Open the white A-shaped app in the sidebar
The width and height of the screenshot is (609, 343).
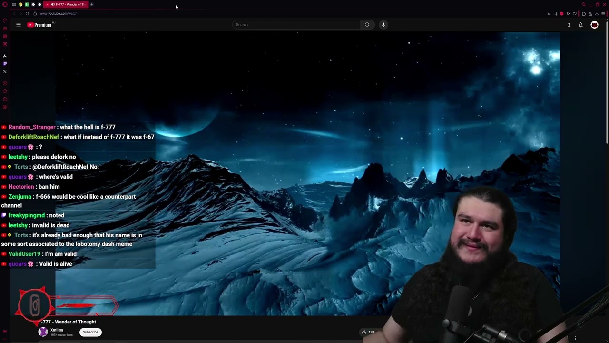tap(5, 56)
